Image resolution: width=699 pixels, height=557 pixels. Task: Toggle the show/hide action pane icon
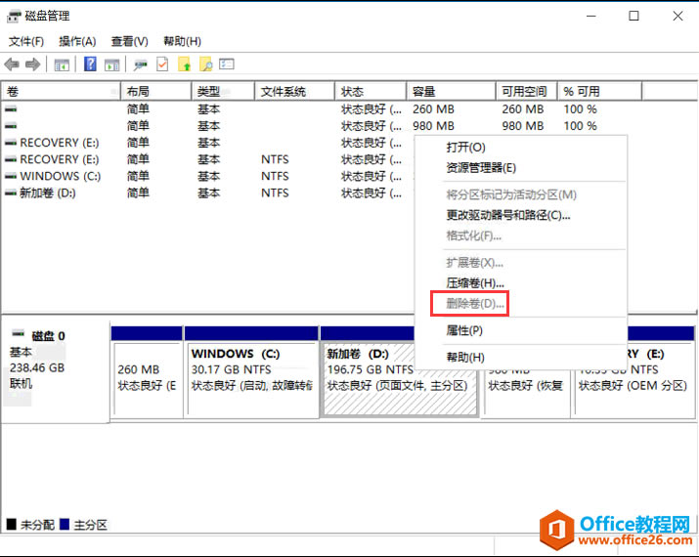coord(111,65)
